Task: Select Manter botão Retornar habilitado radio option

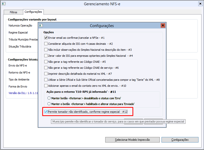Action: tap(49, 104)
